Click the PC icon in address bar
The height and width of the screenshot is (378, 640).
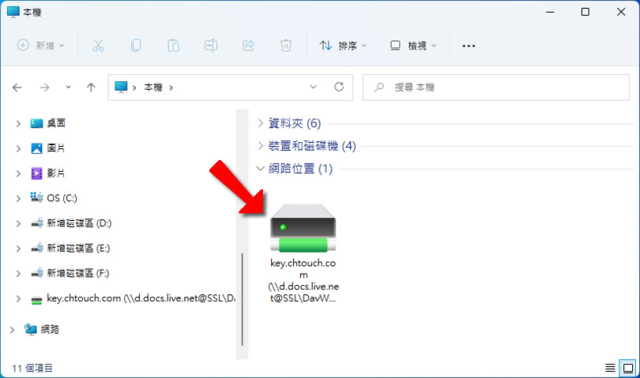(121, 87)
